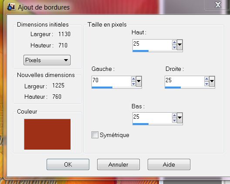Enable the Symétrique checkbox
230x184 pixels.
tap(95, 135)
